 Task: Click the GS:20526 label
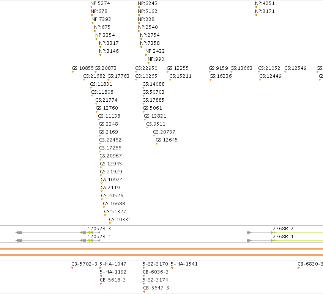click(x=112, y=196)
